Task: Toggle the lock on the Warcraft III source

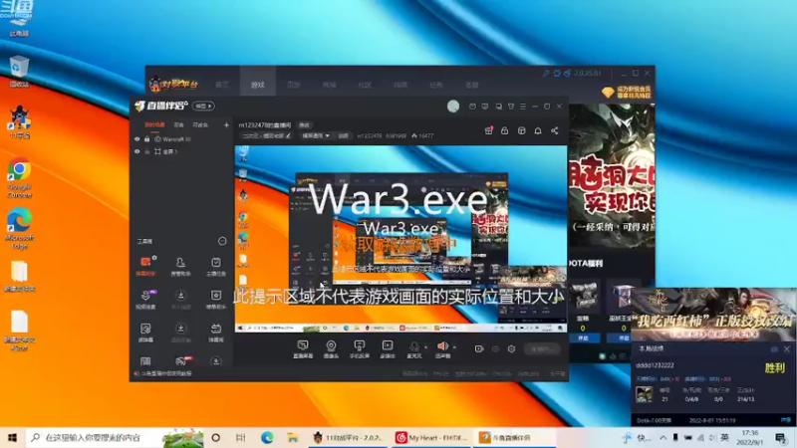Action: pos(146,139)
